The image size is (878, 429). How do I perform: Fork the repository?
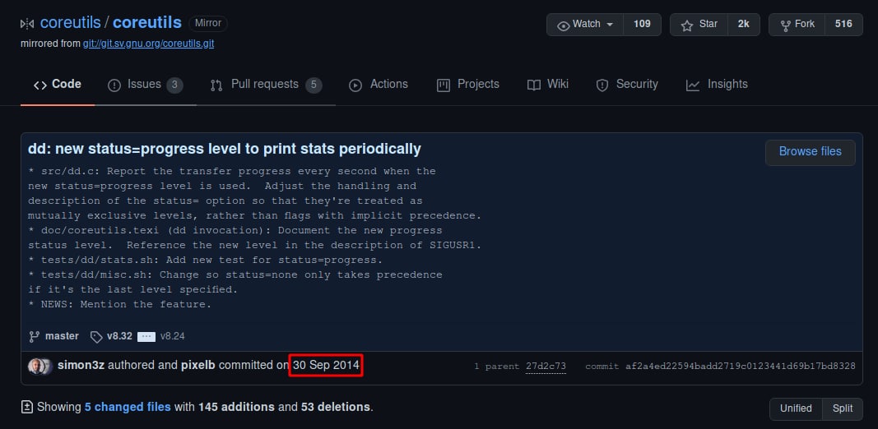[797, 24]
